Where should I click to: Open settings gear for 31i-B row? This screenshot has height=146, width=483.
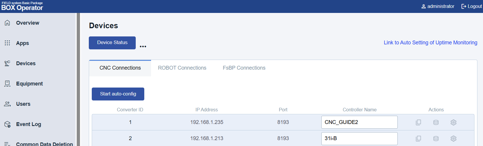point(453,139)
